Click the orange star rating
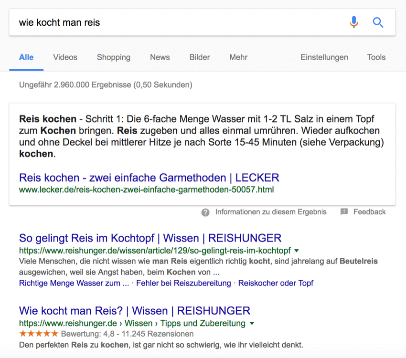Viewport: 406px width, 358px height. [x=38, y=334]
